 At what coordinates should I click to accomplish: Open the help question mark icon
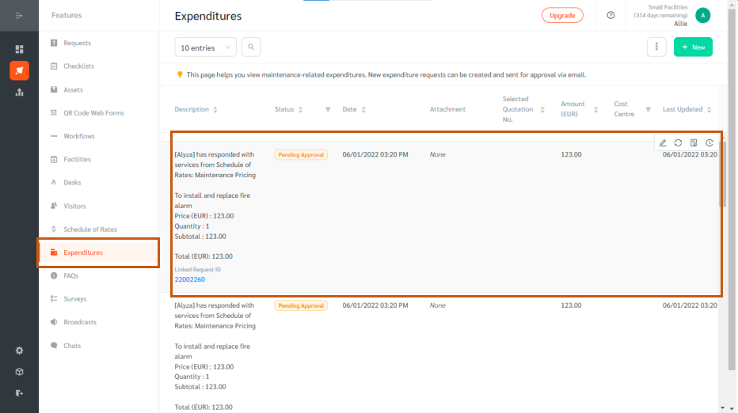(x=611, y=16)
